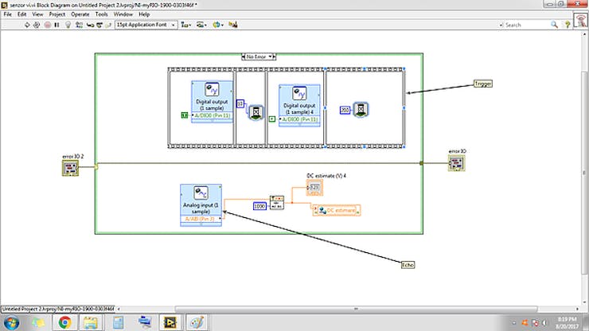Image resolution: width=589 pixels, height=331 pixels.
Task: Click the Step Over toolbar icon
Action: (99, 25)
